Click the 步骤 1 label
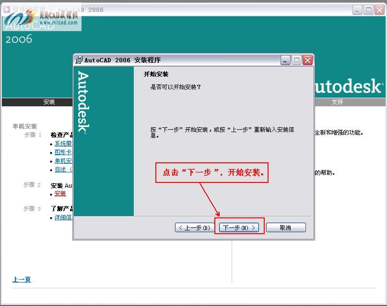This screenshot has height=306, width=387. (33, 135)
